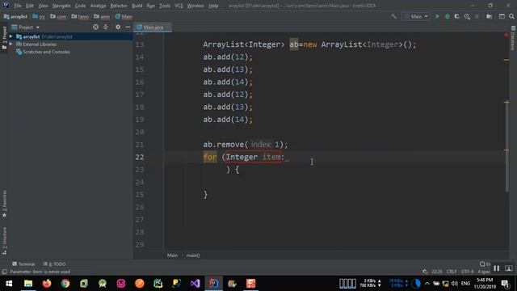
Task: Open the Database tool window
Action: pos(513,38)
